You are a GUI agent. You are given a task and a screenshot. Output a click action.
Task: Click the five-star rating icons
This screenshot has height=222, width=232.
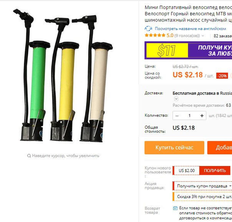[x=155, y=35]
